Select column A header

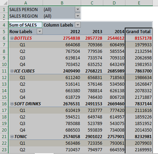(26, 3)
